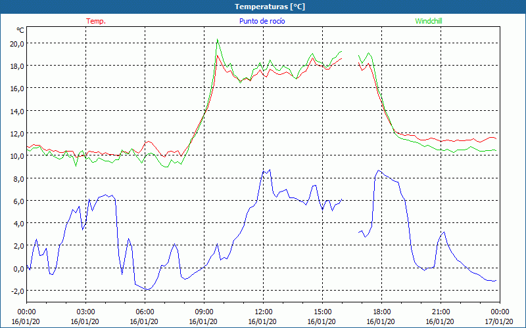The height and width of the screenshot is (328, 526).
Task: Click the 18:00 time axis label
Action: [x=382, y=312]
